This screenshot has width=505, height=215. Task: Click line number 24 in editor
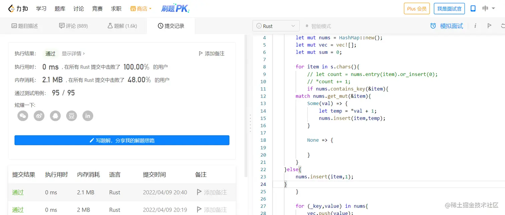[x=263, y=184]
